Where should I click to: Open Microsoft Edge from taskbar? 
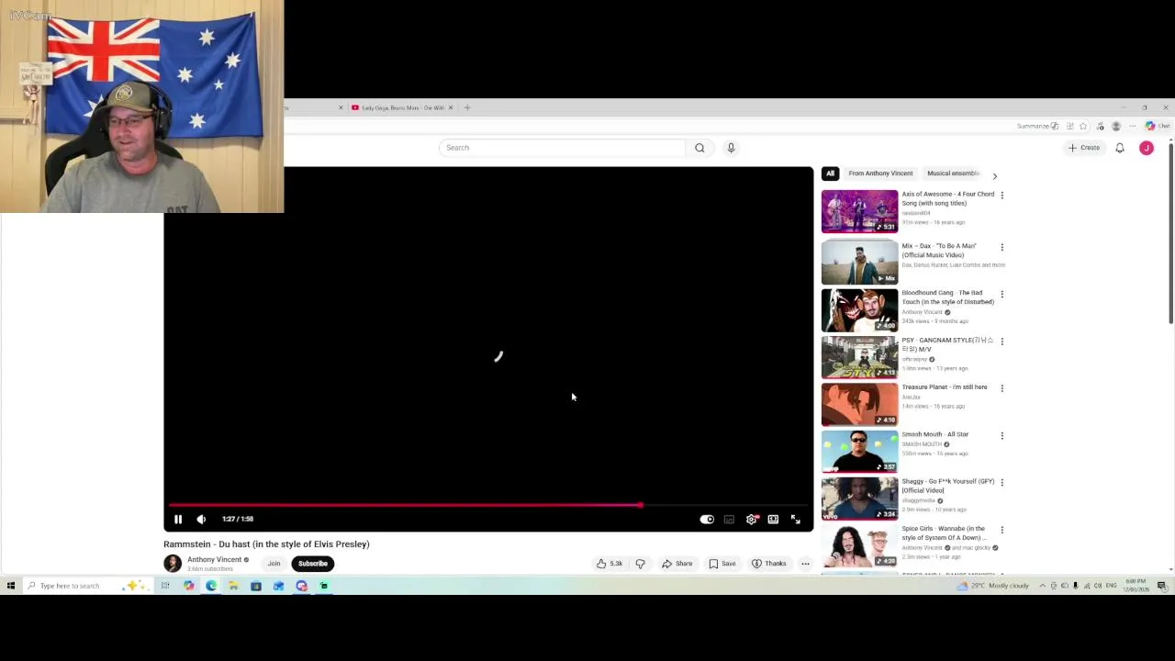[x=211, y=586]
